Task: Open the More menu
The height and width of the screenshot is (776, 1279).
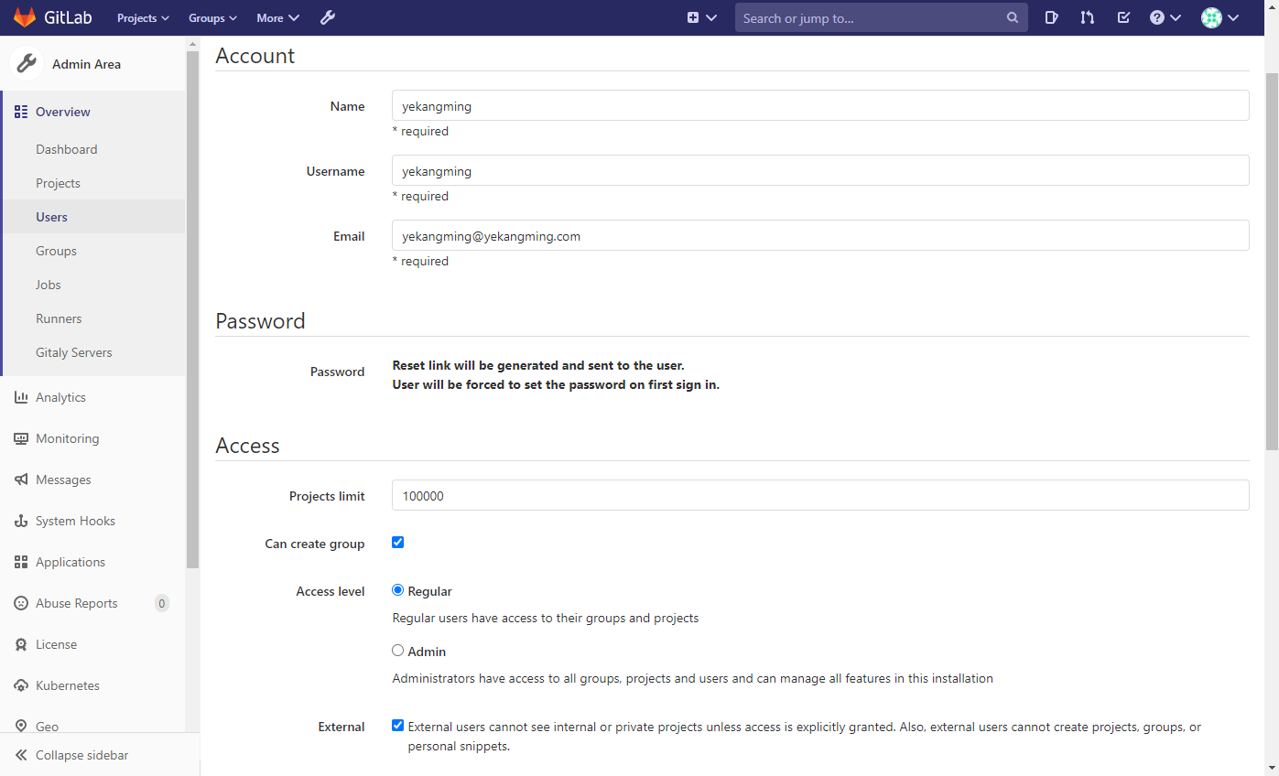Action: tap(277, 17)
